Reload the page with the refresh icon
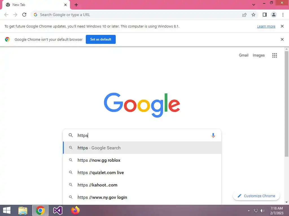 (x=24, y=15)
